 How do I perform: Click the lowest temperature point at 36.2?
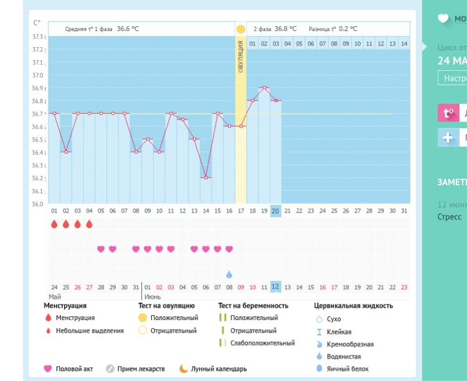tap(205, 178)
